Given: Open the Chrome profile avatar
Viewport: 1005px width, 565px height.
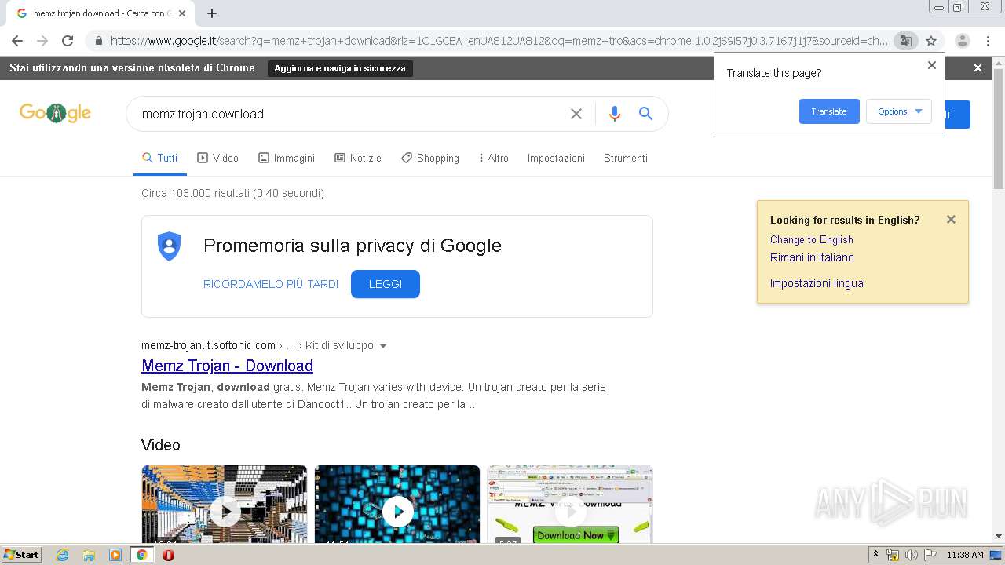Looking at the screenshot, I should click(x=963, y=41).
